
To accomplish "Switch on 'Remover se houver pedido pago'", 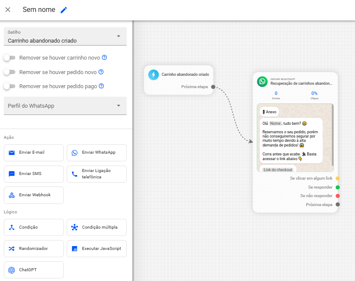I will 9,86.
